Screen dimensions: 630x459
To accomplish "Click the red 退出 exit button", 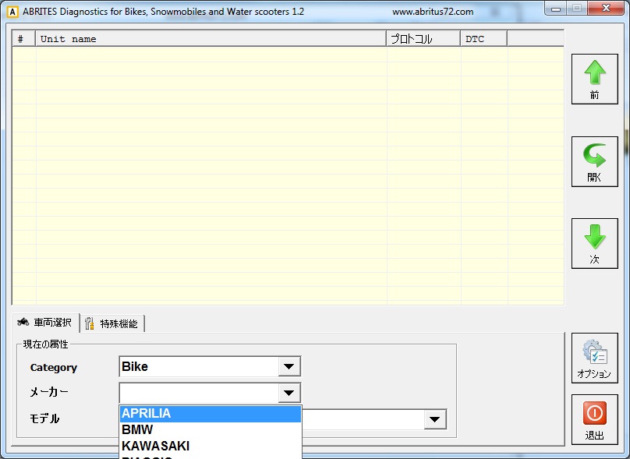I will [595, 419].
